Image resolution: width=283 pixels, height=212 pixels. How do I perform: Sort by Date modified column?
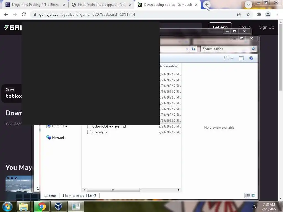[169, 66]
